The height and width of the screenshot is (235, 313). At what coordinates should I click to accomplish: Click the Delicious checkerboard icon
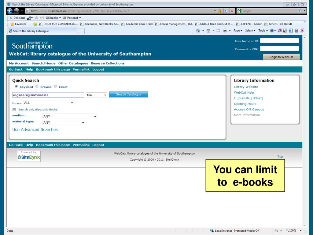click(28, 18)
